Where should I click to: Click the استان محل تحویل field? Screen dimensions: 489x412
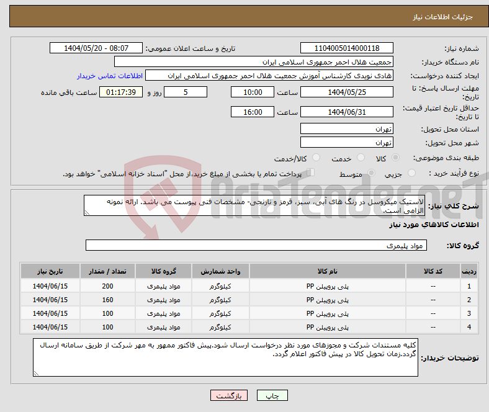tap(346, 129)
